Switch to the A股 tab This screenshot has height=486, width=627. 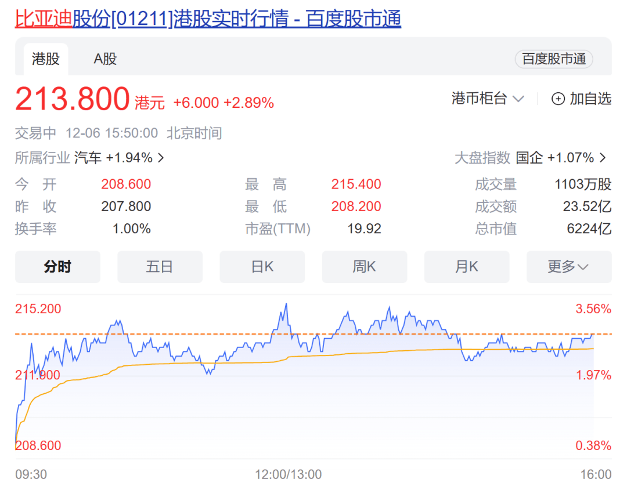105,59
